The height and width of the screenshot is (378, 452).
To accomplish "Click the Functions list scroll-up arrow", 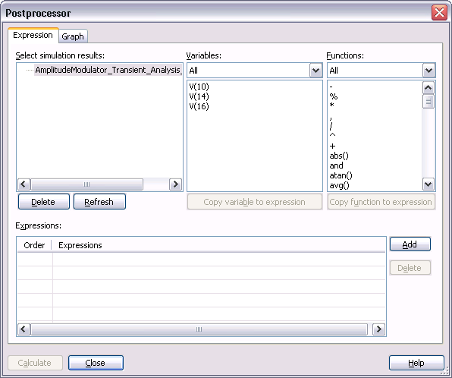I will click(428, 87).
